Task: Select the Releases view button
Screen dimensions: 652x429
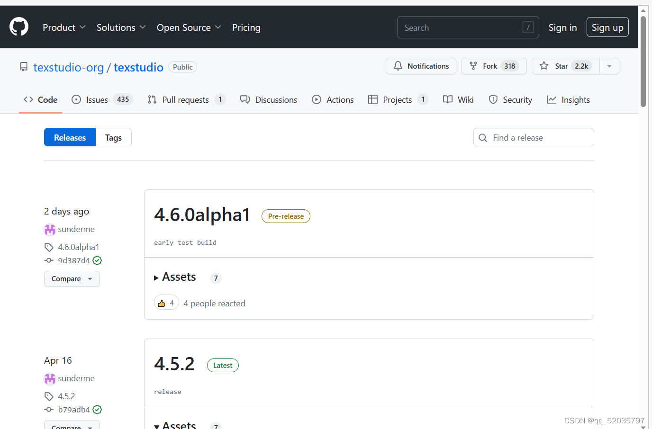Action: [70, 137]
